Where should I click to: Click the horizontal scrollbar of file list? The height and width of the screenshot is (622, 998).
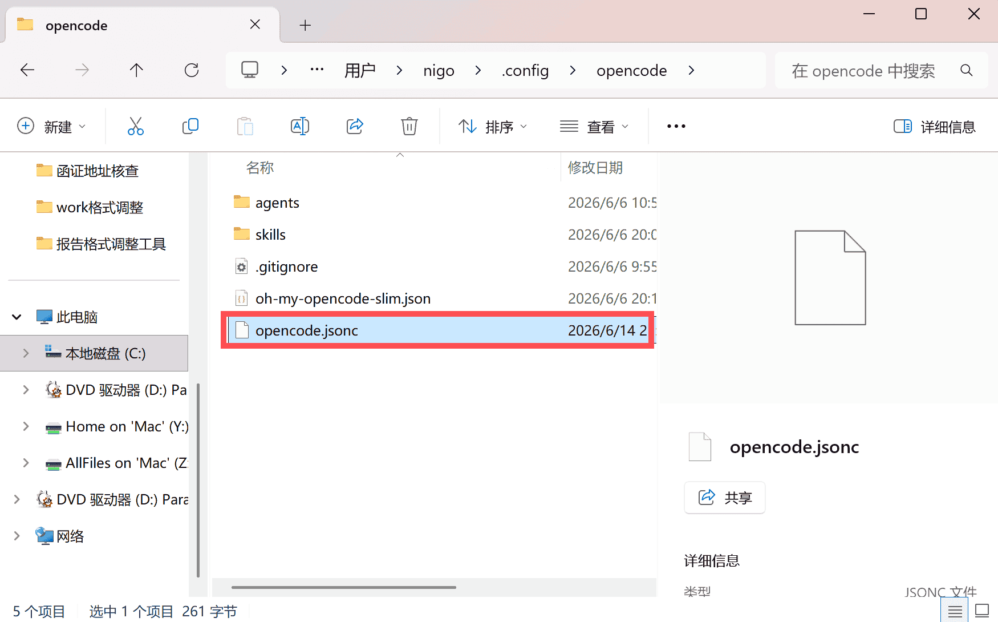coord(344,587)
